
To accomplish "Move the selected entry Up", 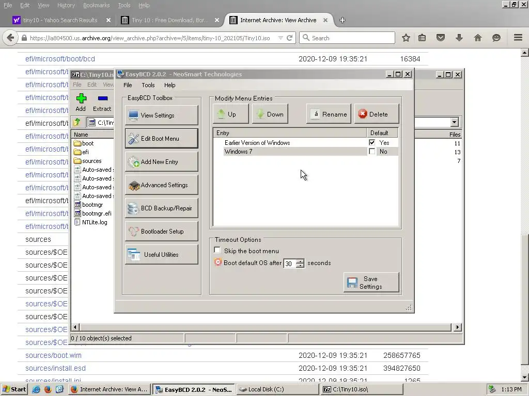I will click(231, 114).
